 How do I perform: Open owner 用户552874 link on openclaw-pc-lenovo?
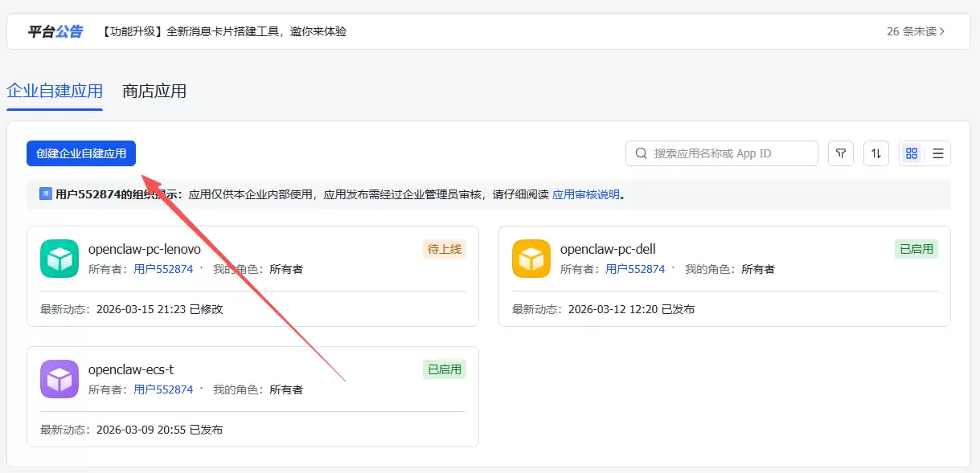pos(163,269)
